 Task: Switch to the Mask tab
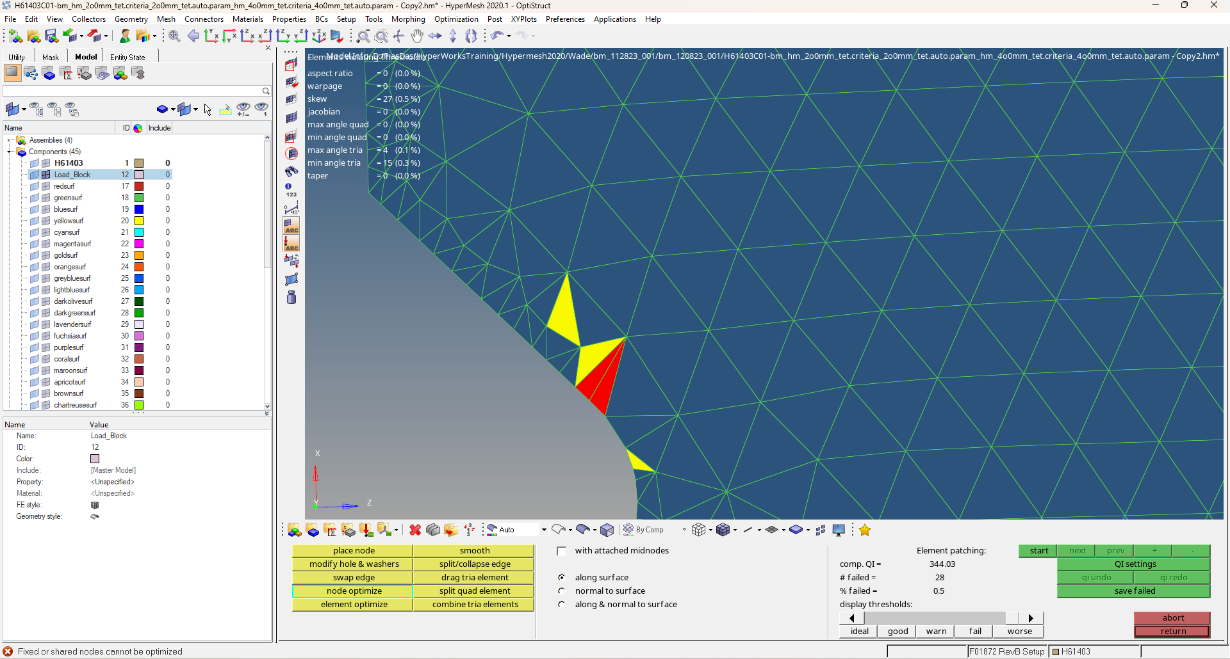(x=50, y=57)
